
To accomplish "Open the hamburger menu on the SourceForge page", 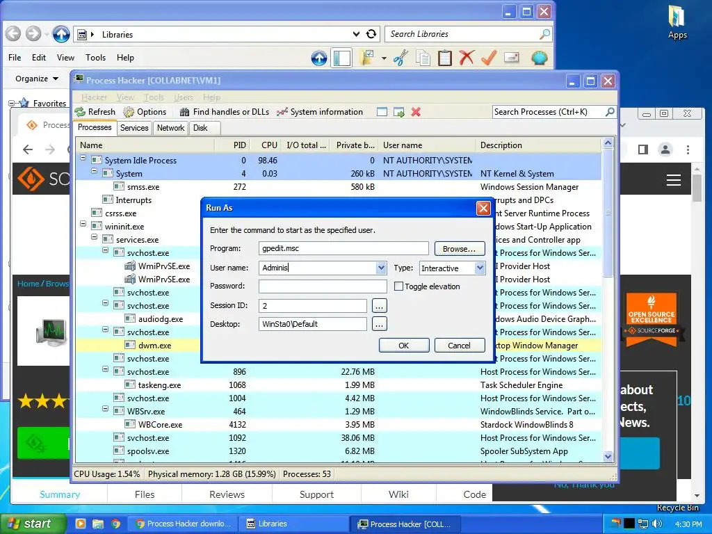I will point(673,180).
